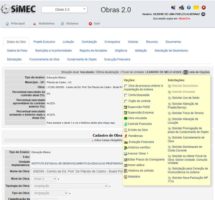
Task: Open the Mobiliário house icon
Action: [126, 177]
